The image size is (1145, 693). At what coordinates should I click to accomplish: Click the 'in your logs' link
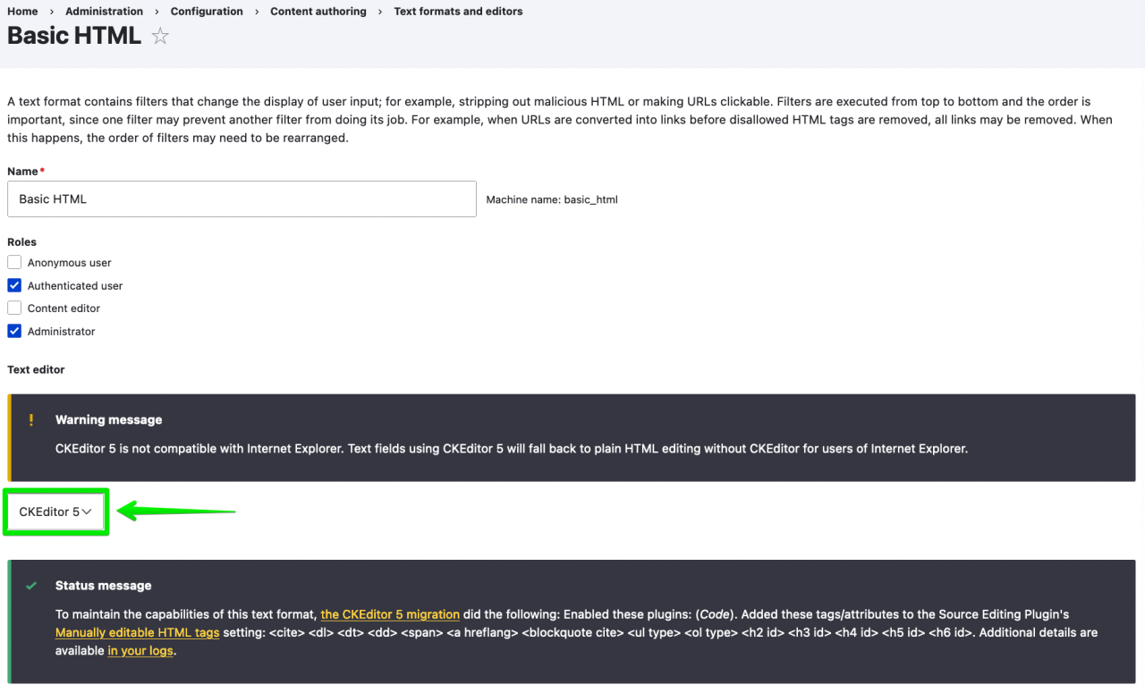(140, 651)
